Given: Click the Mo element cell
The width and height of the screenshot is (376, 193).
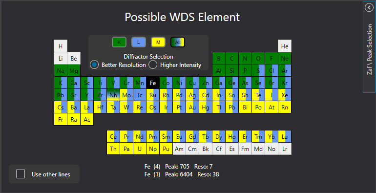Looking at the screenshot, I should [126, 95].
